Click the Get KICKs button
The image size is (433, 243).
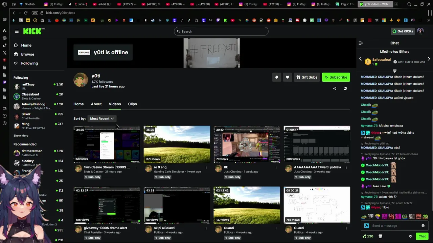(403, 31)
